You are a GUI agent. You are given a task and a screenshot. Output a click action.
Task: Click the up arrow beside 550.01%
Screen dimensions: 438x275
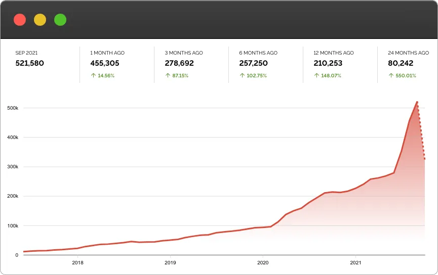390,76
